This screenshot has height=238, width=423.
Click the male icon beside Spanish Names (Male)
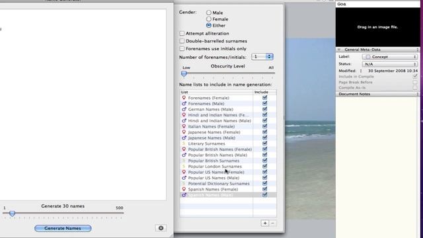click(184, 195)
